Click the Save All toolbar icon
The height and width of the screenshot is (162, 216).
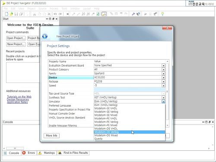21,14
